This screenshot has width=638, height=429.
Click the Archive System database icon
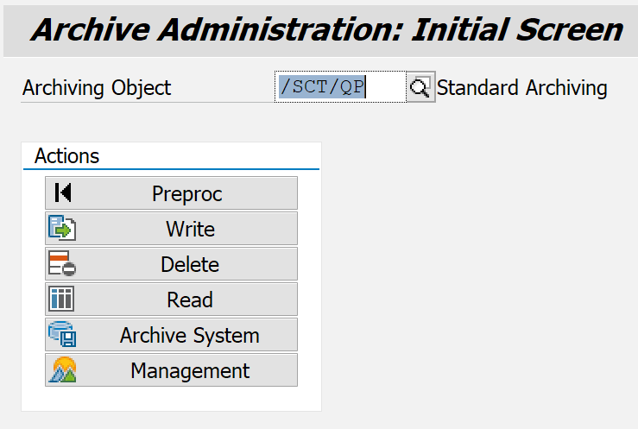tap(62, 335)
